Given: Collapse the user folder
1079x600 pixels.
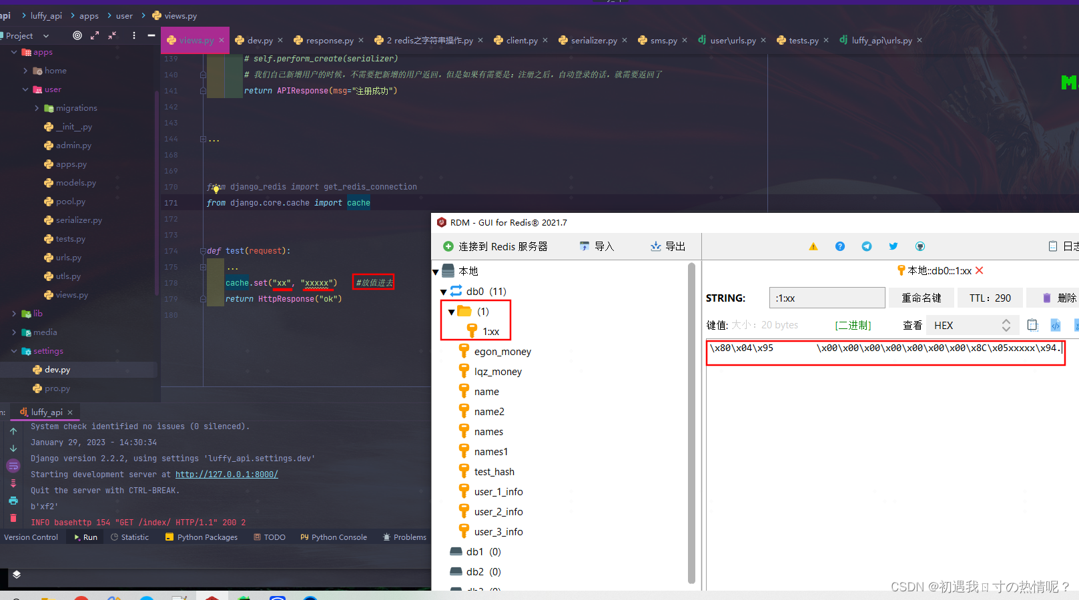Looking at the screenshot, I should (25, 89).
